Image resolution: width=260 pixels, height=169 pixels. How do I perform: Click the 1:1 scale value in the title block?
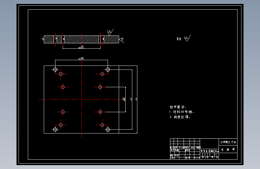[216, 154]
